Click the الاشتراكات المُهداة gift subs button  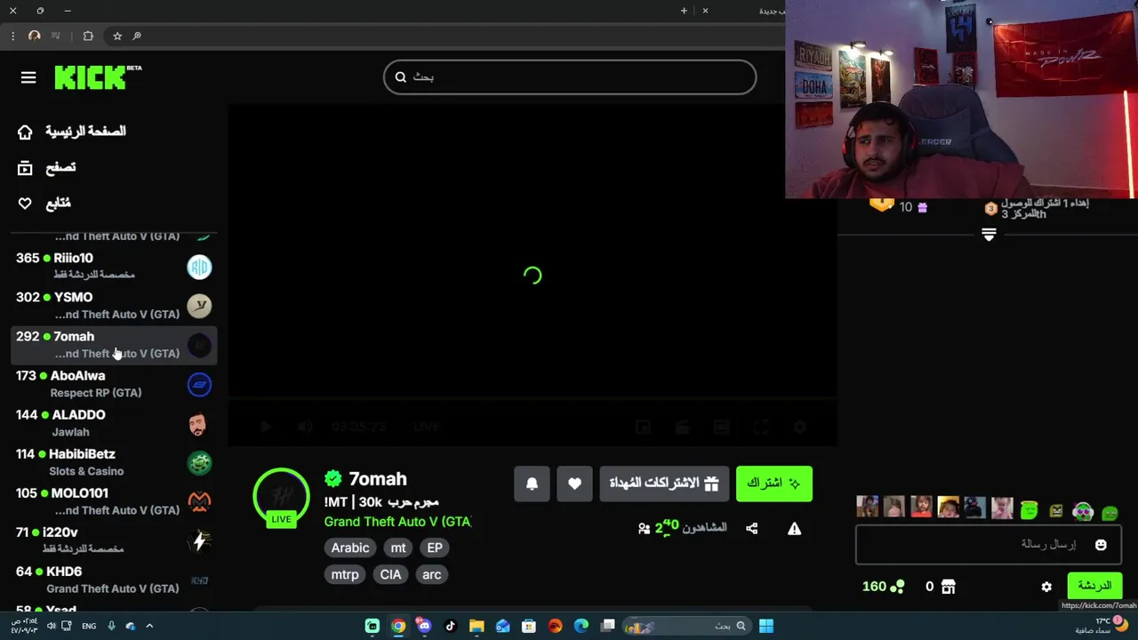click(x=664, y=484)
